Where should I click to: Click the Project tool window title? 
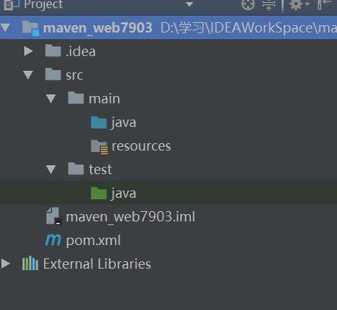(44, 4)
